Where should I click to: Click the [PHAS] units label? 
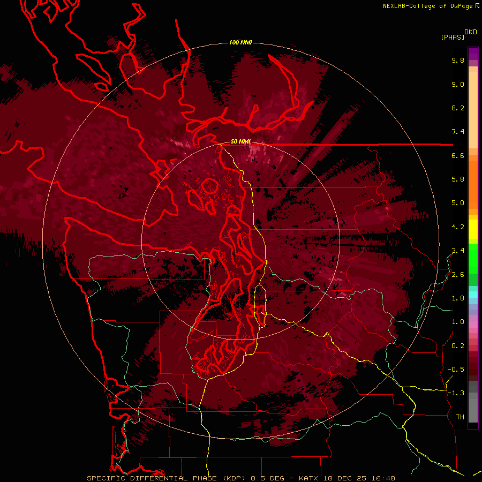coord(453,37)
